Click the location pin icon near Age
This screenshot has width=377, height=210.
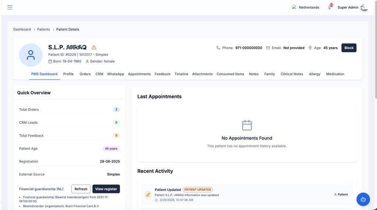310,48
